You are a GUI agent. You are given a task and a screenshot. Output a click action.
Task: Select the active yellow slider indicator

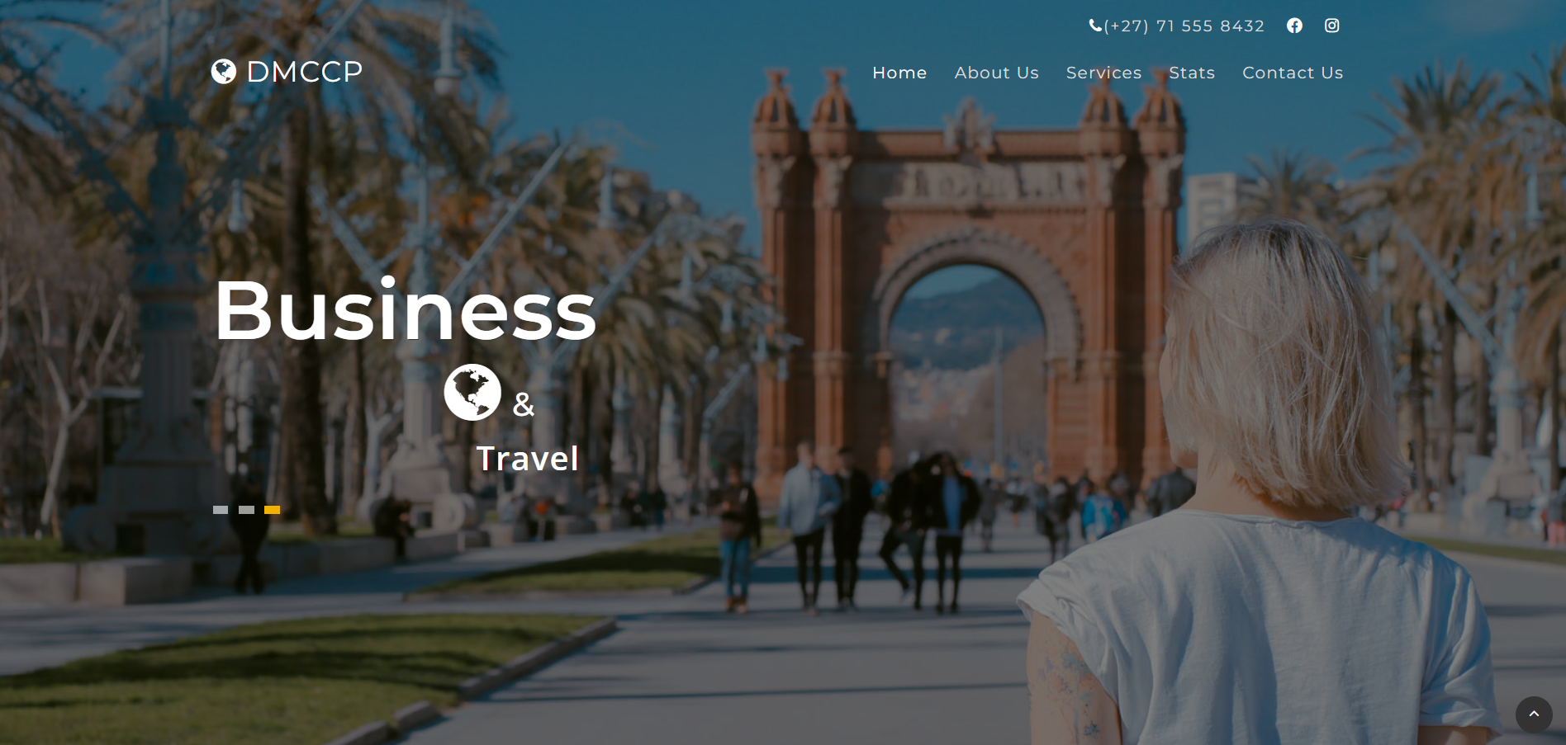pyautogui.click(x=272, y=510)
